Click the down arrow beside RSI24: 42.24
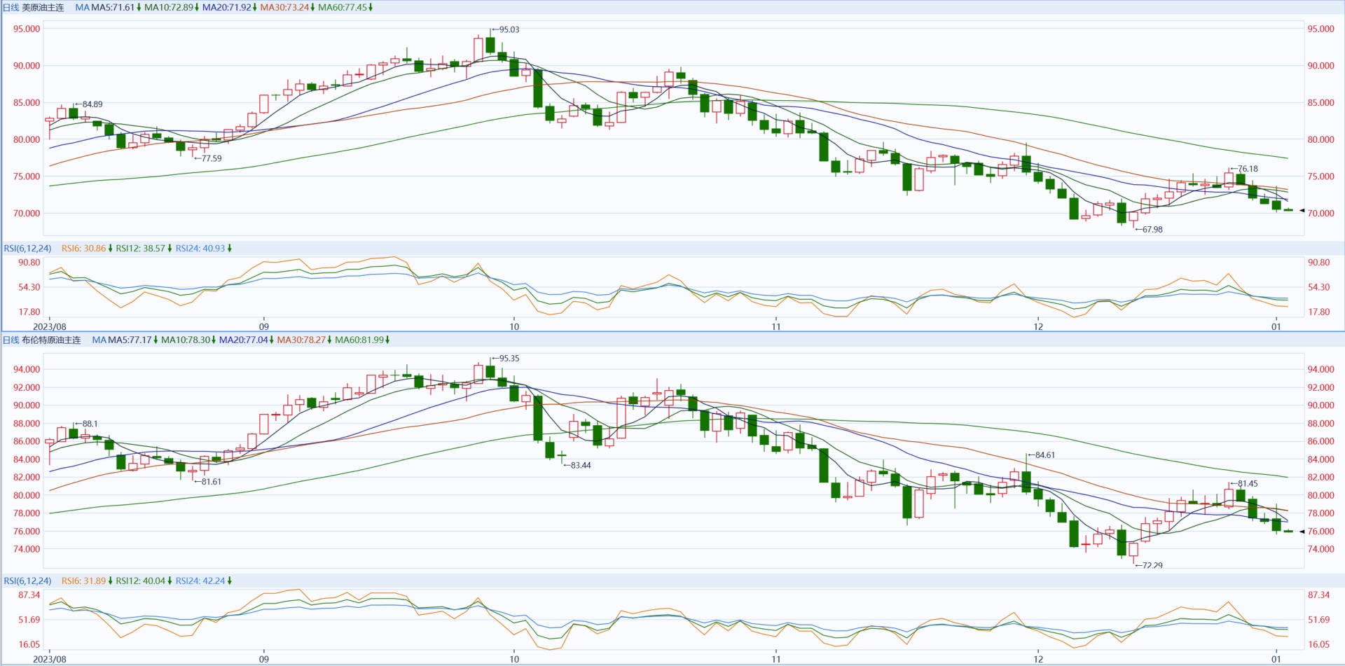1345x666 pixels. (x=230, y=581)
